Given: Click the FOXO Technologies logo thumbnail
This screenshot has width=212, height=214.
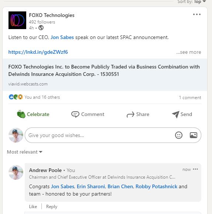Looking at the screenshot, I should [x=17, y=20].
